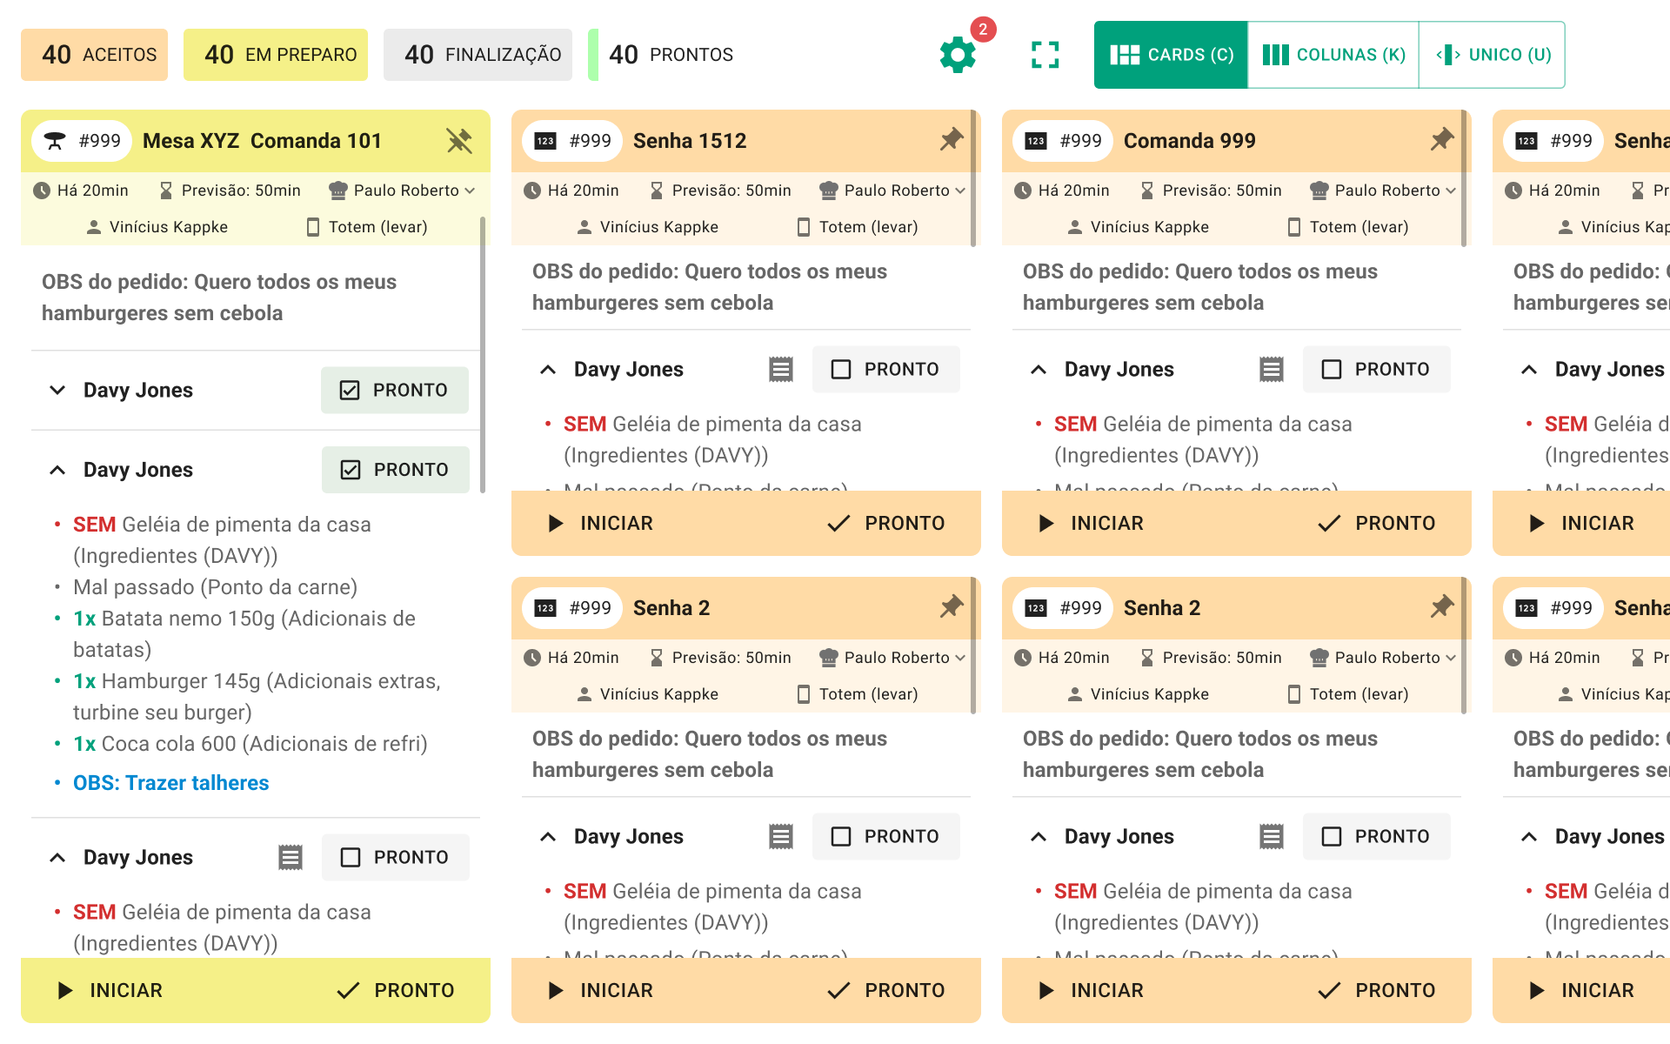Switch to UNICO (U) view
Image resolution: width=1670 pixels, height=1044 pixels.
[x=1493, y=55]
